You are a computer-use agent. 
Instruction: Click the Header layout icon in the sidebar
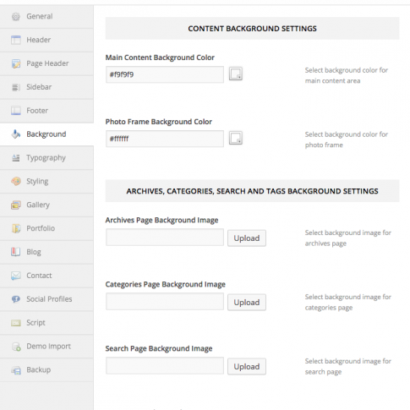16,40
